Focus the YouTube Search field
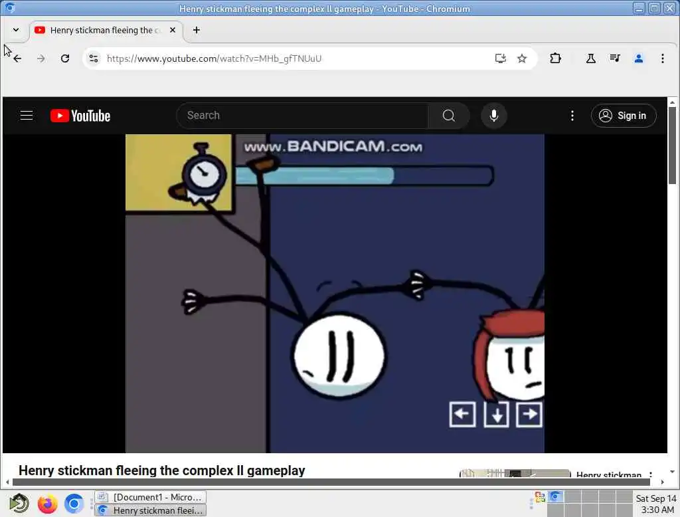680x517 pixels. [302, 116]
